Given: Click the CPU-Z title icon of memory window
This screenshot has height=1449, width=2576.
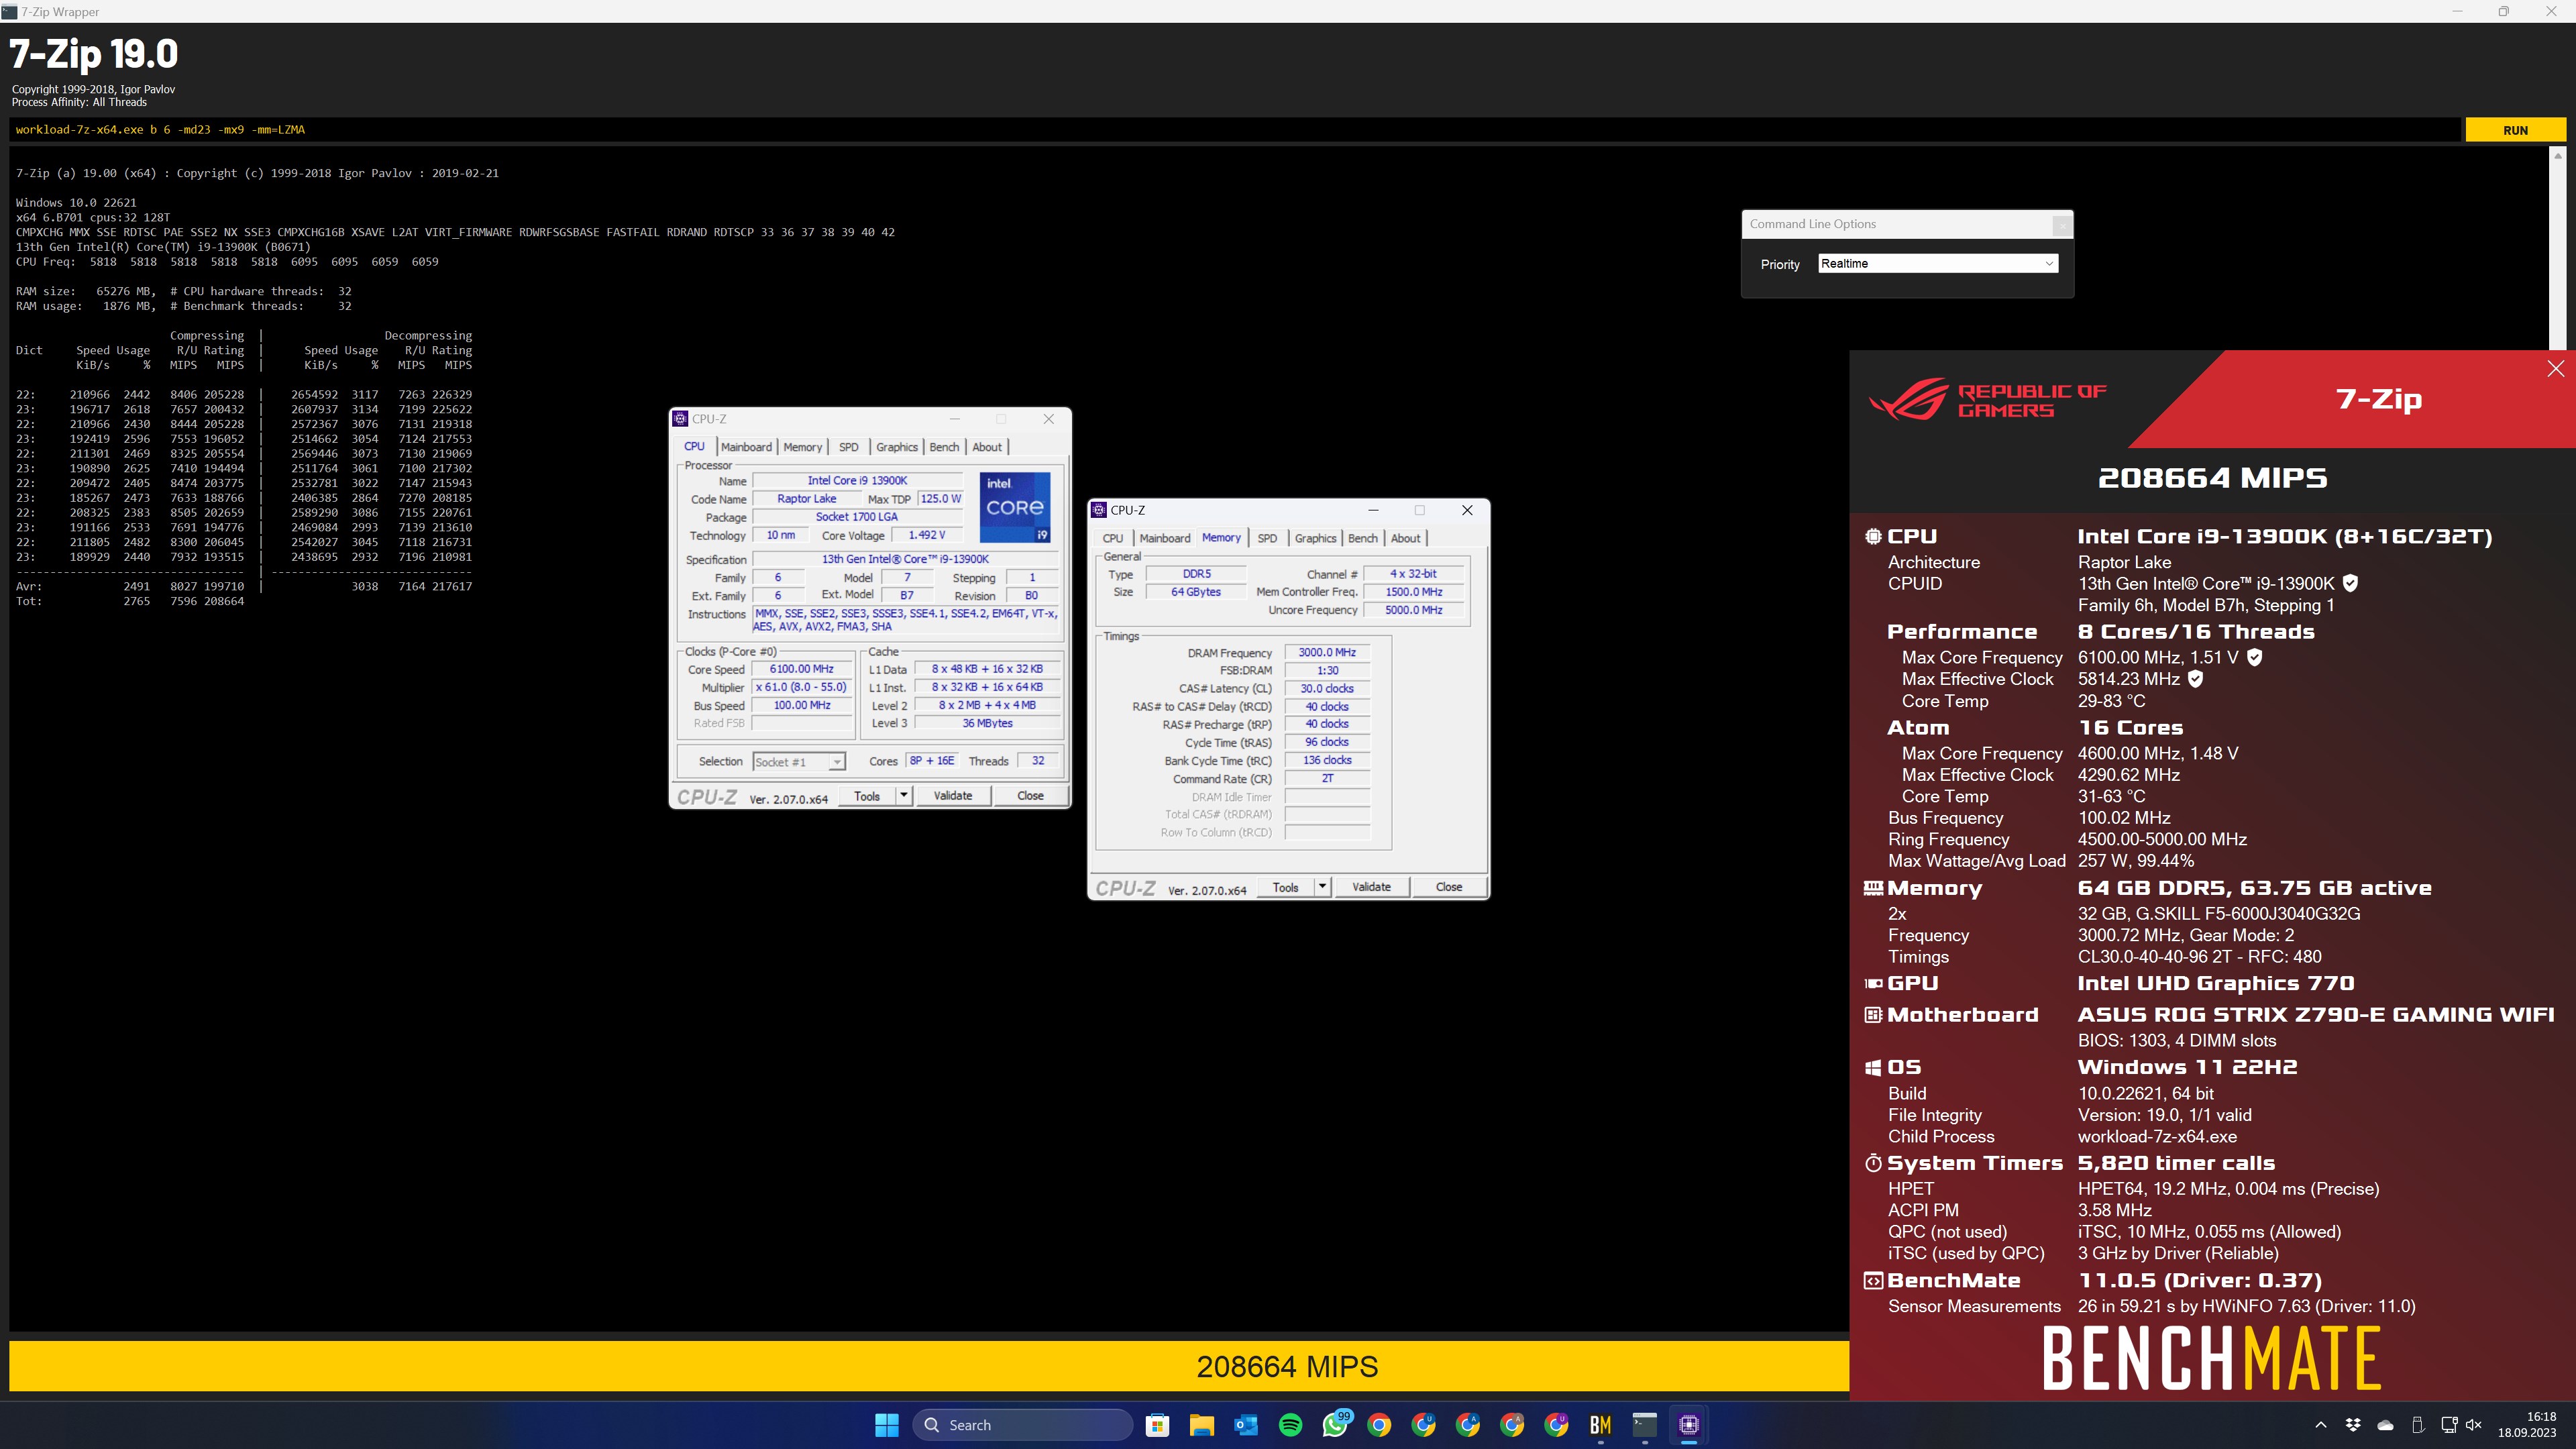Looking at the screenshot, I should 1099,510.
